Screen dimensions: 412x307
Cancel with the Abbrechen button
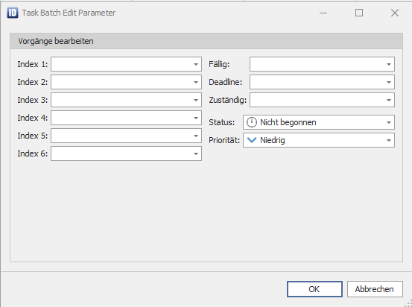(x=375, y=289)
